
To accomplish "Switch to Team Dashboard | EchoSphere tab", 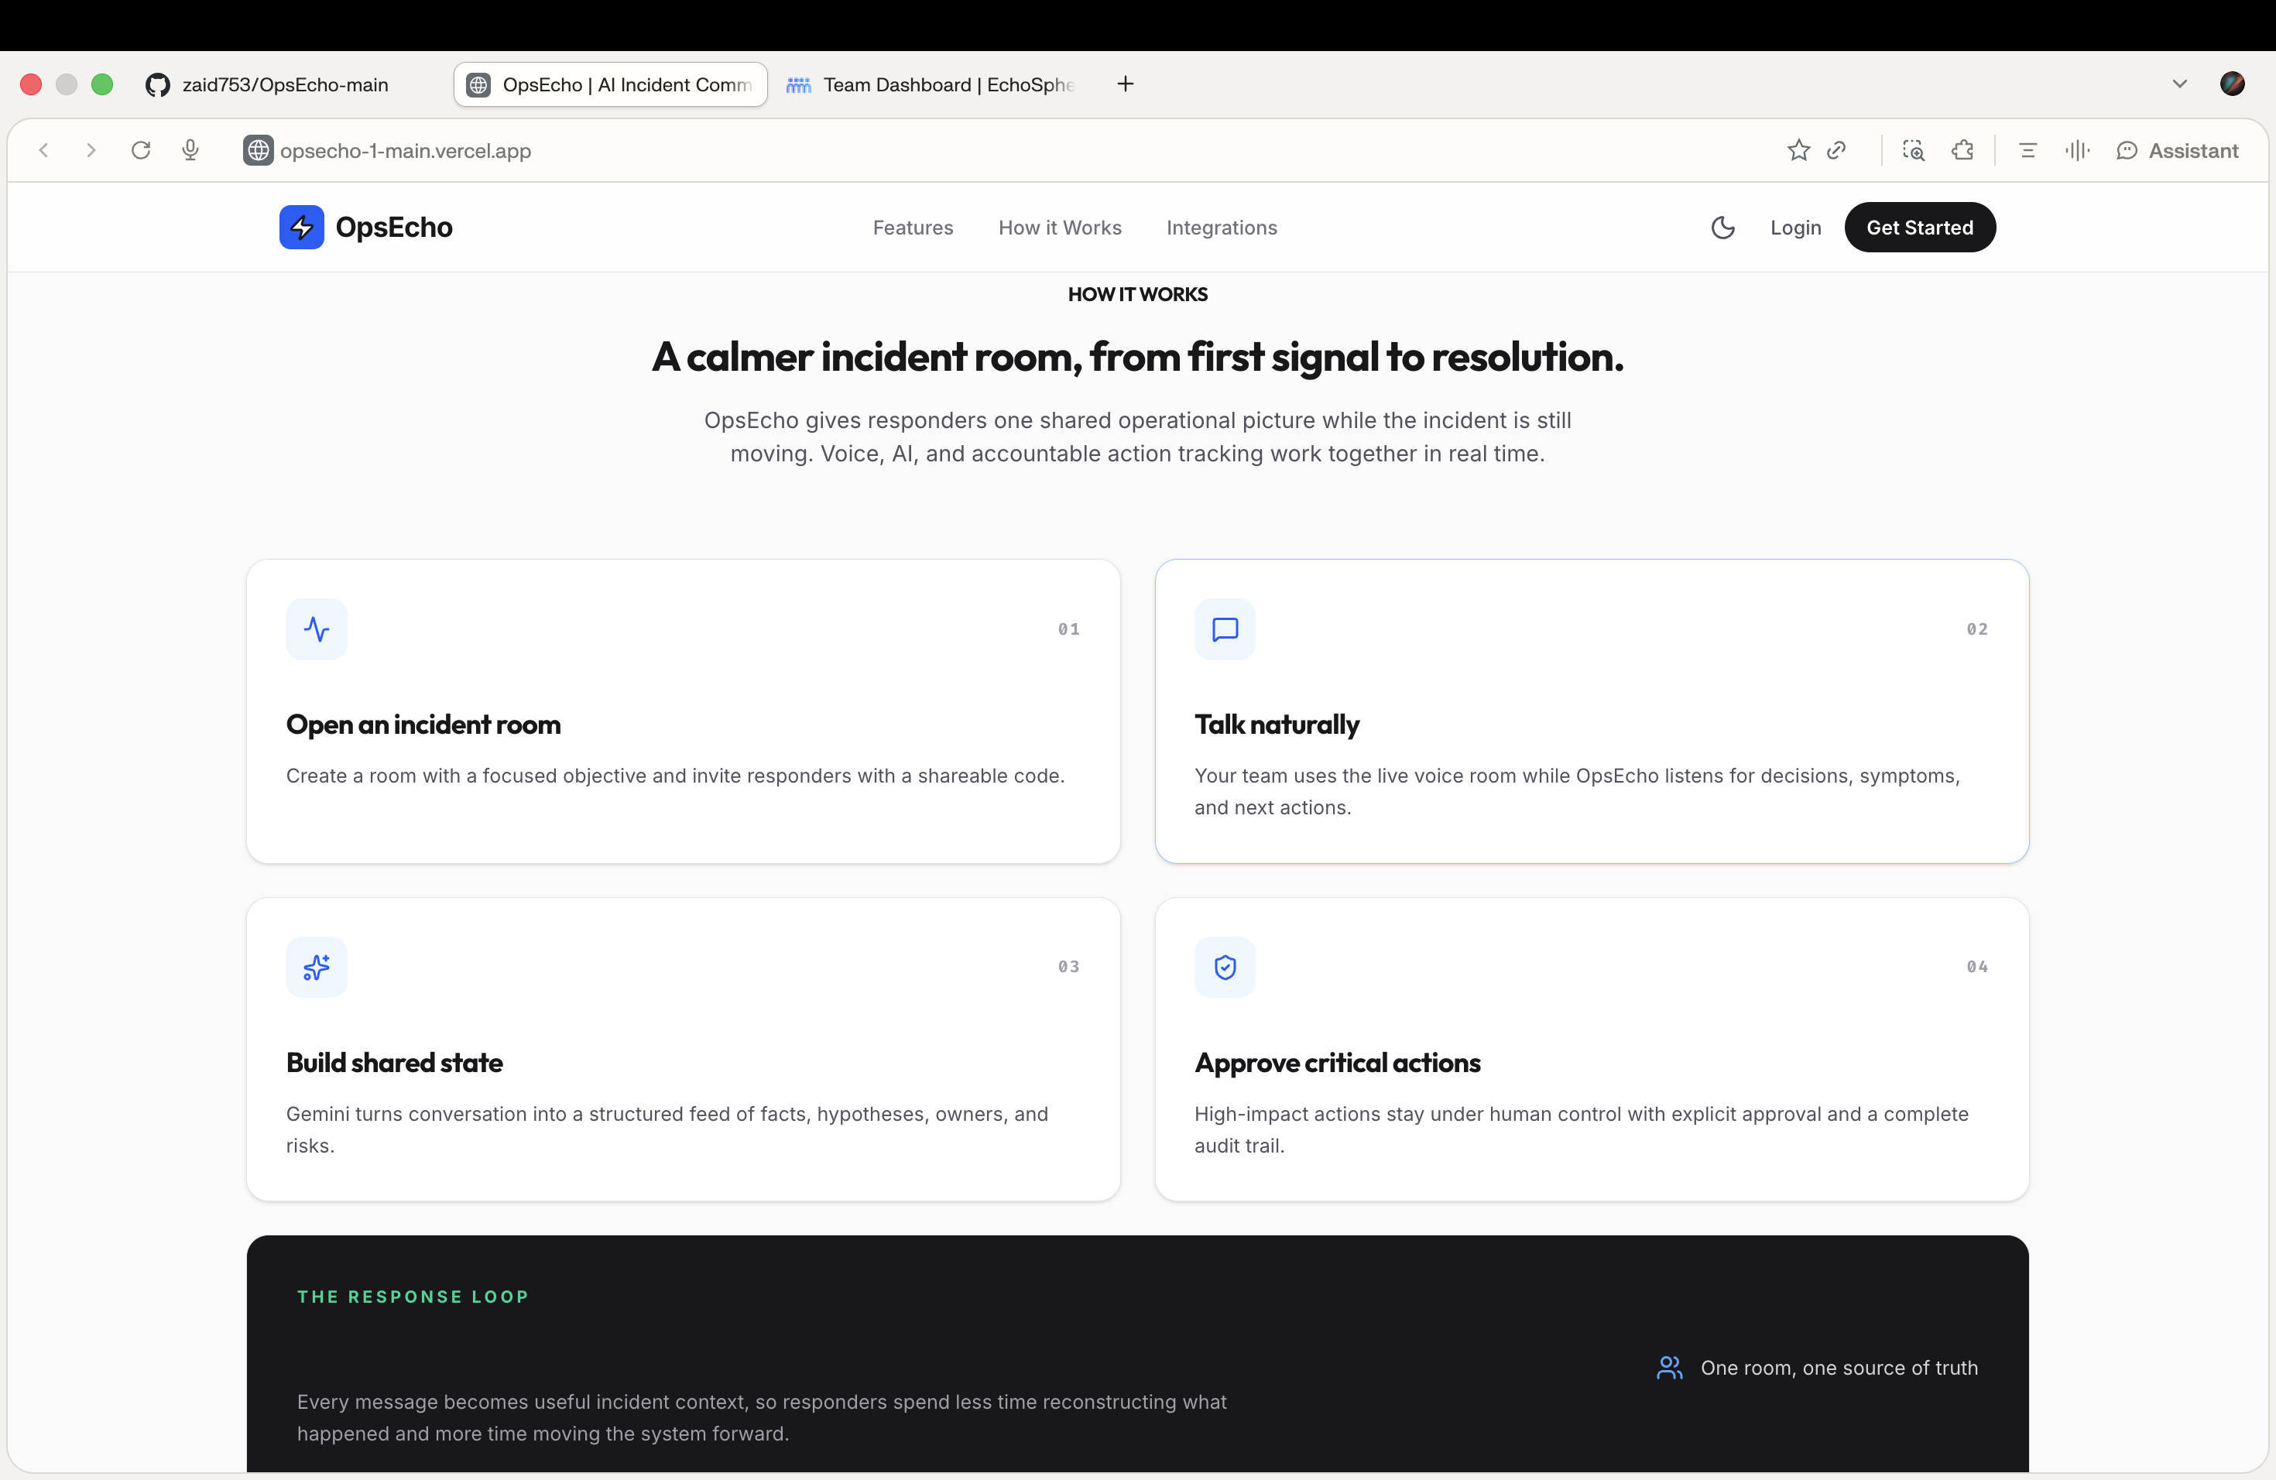I will (932, 84).
